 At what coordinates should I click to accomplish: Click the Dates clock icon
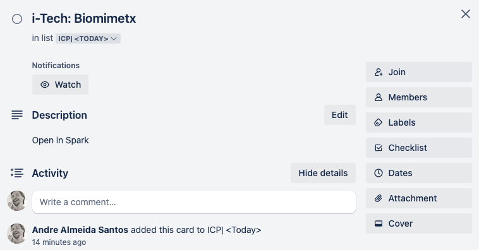click(x=378, y=173)
